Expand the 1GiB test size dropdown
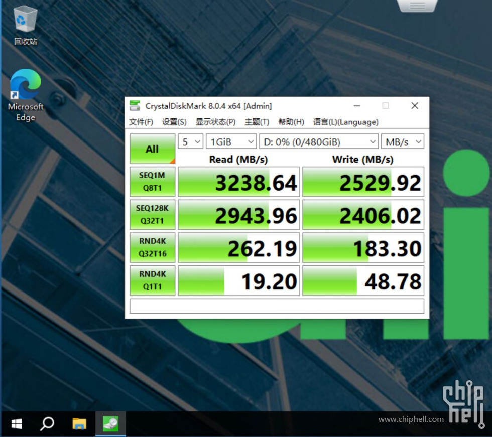492x437 pixels. click(x=231, y=142)
